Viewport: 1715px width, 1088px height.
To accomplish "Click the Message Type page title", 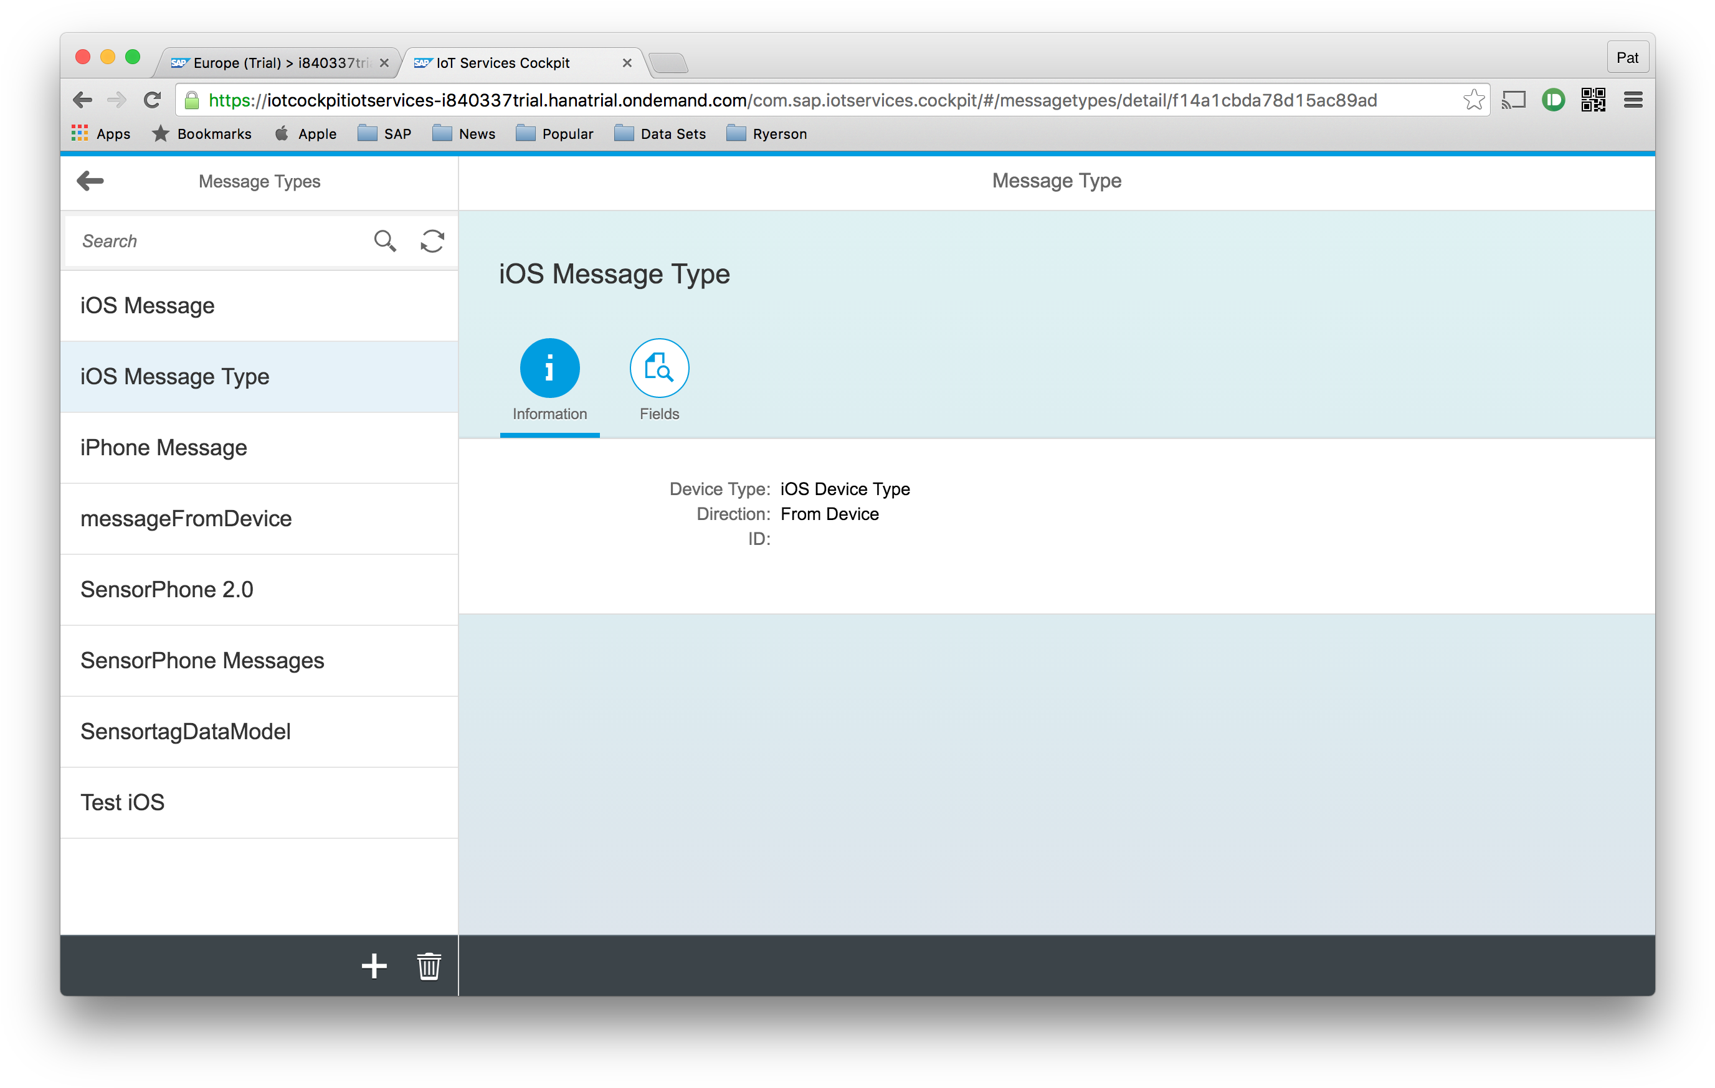I will 1056,181.
